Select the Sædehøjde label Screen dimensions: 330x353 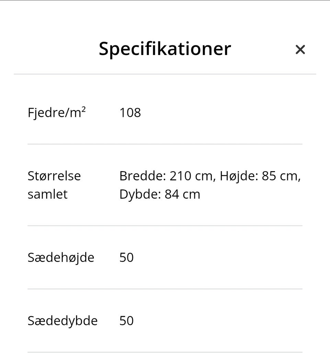pyautogui.click(x=61, y=257)
